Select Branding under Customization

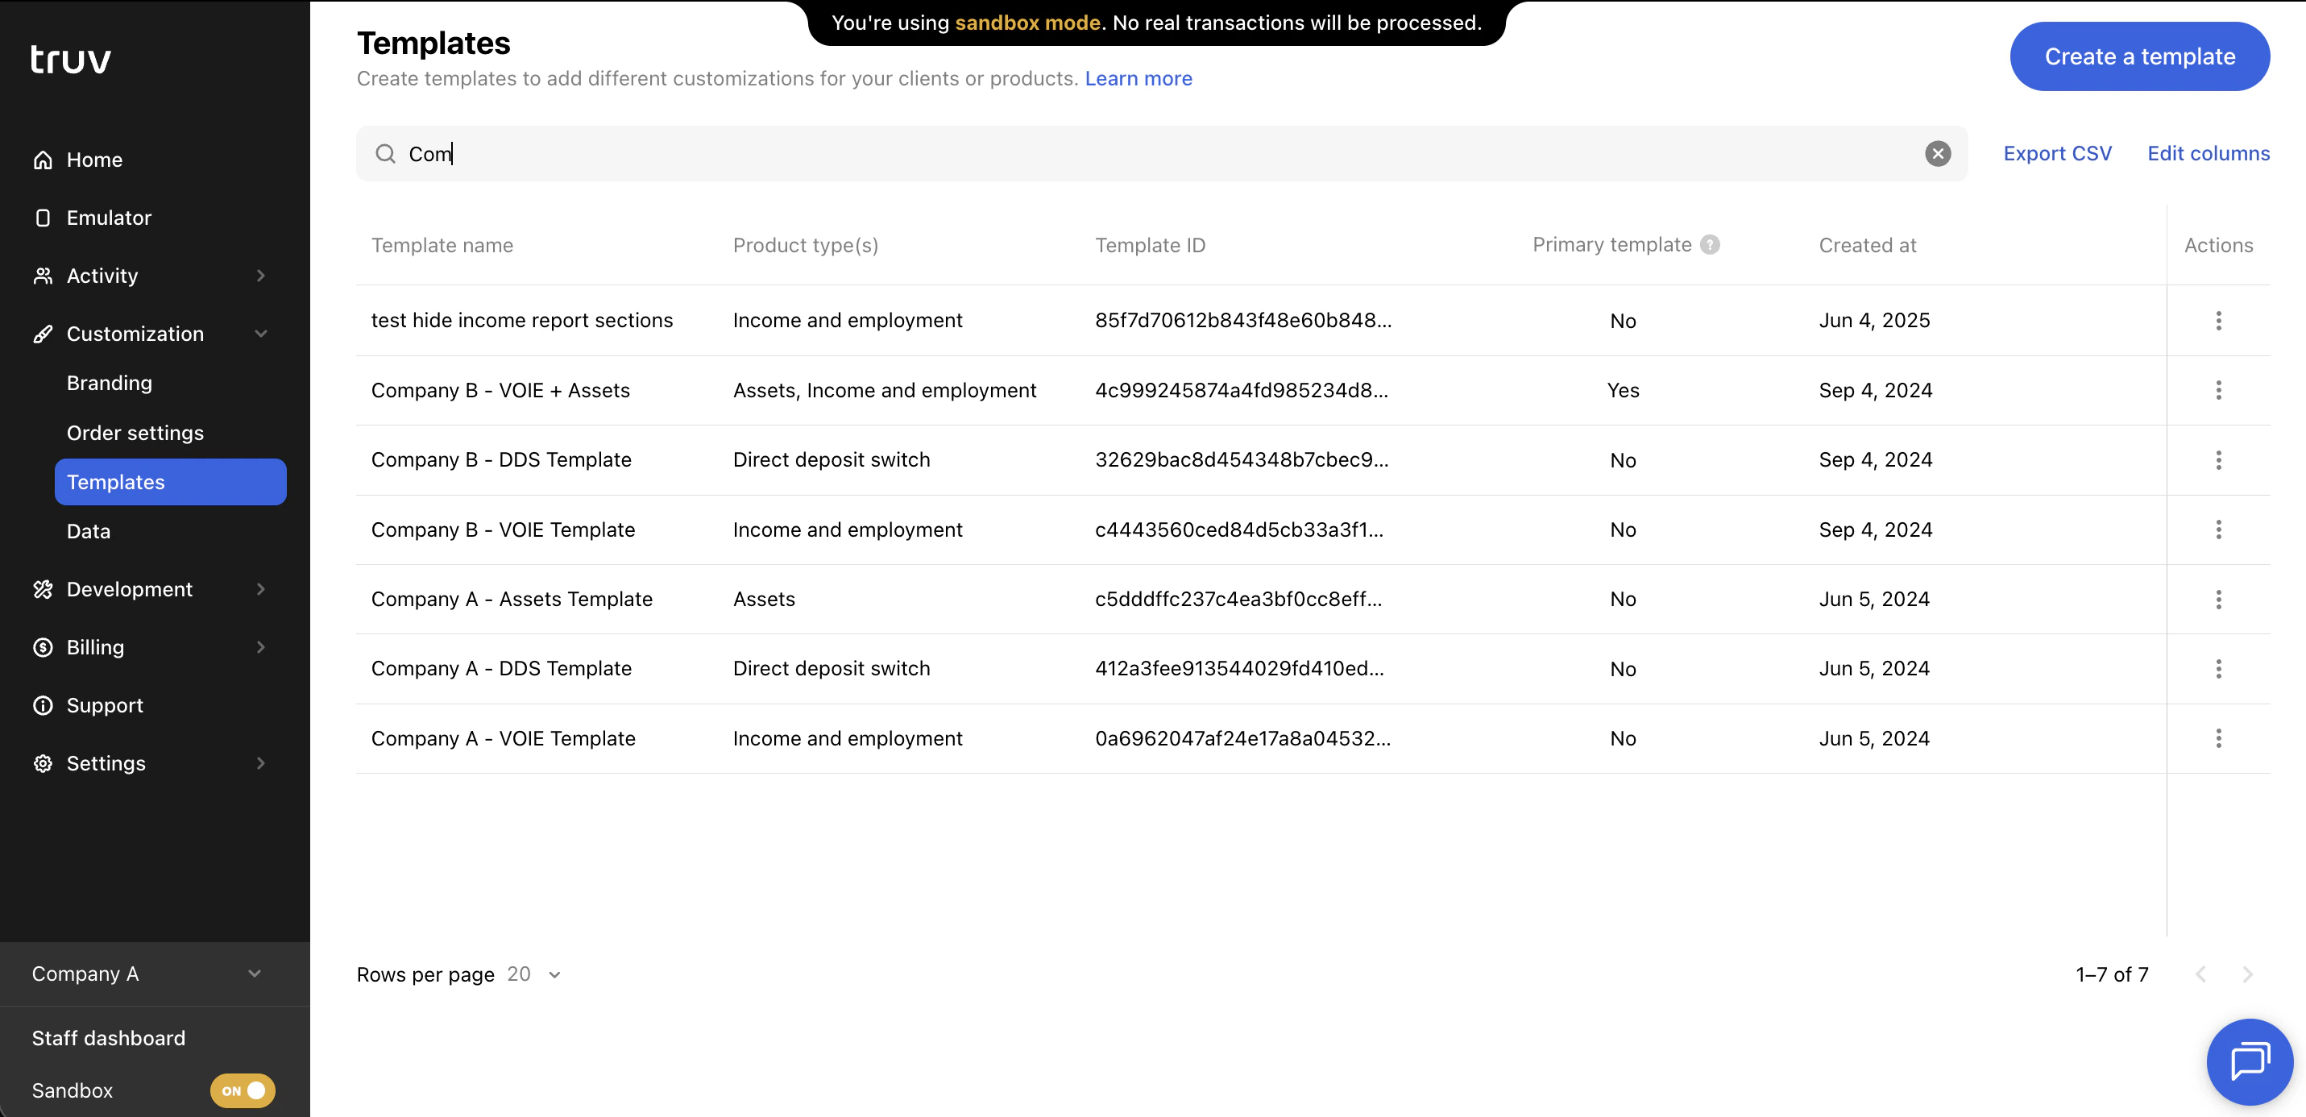(110, 383)
